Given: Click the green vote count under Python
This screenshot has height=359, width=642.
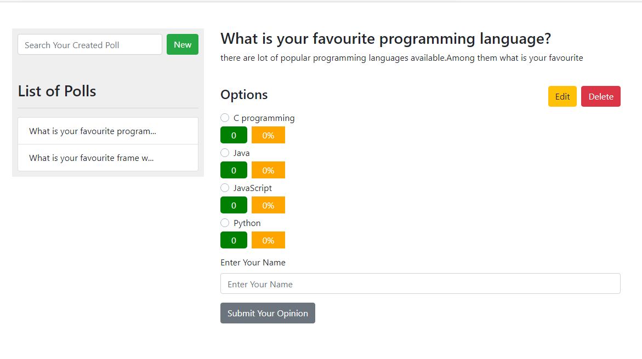Looking at the screenshot, I should 234,240.
